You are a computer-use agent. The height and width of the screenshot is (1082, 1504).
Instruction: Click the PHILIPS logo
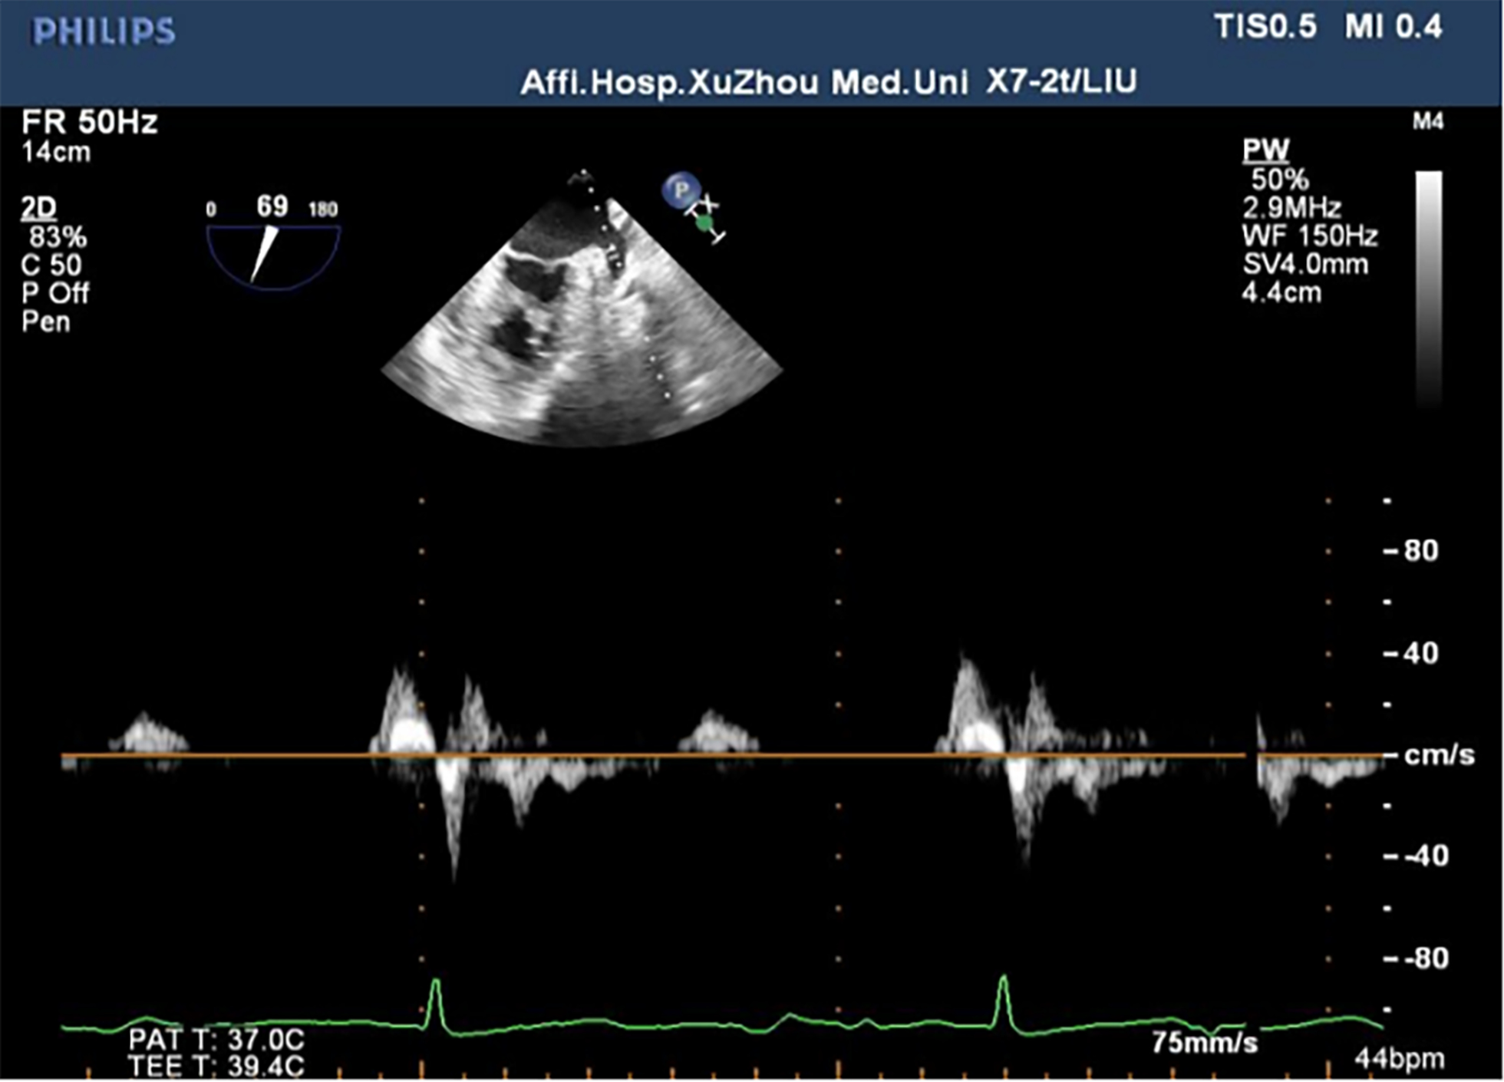pos(104,31)
